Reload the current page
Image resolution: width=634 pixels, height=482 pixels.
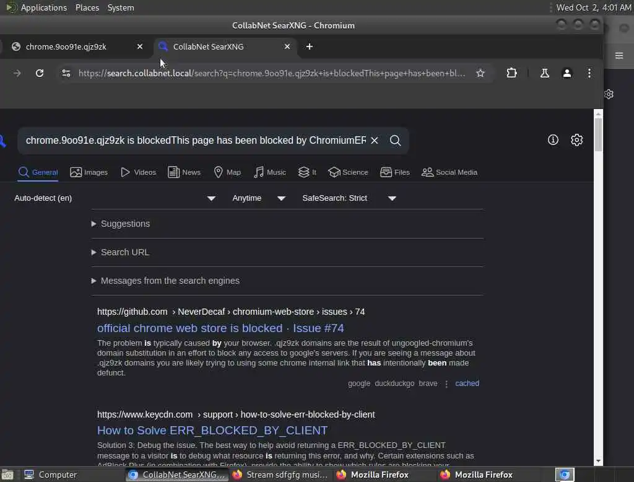39,73
